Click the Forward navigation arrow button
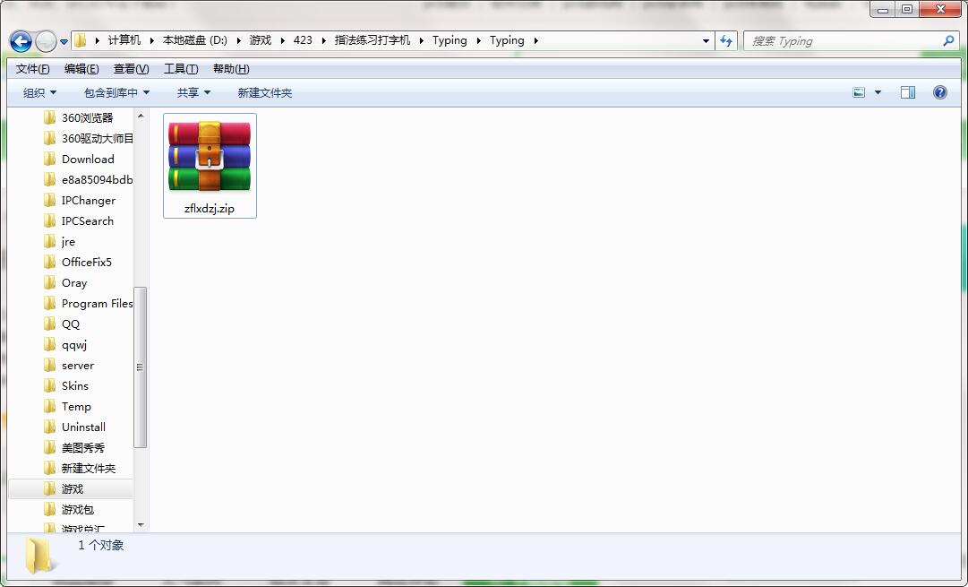 [46, 41]
